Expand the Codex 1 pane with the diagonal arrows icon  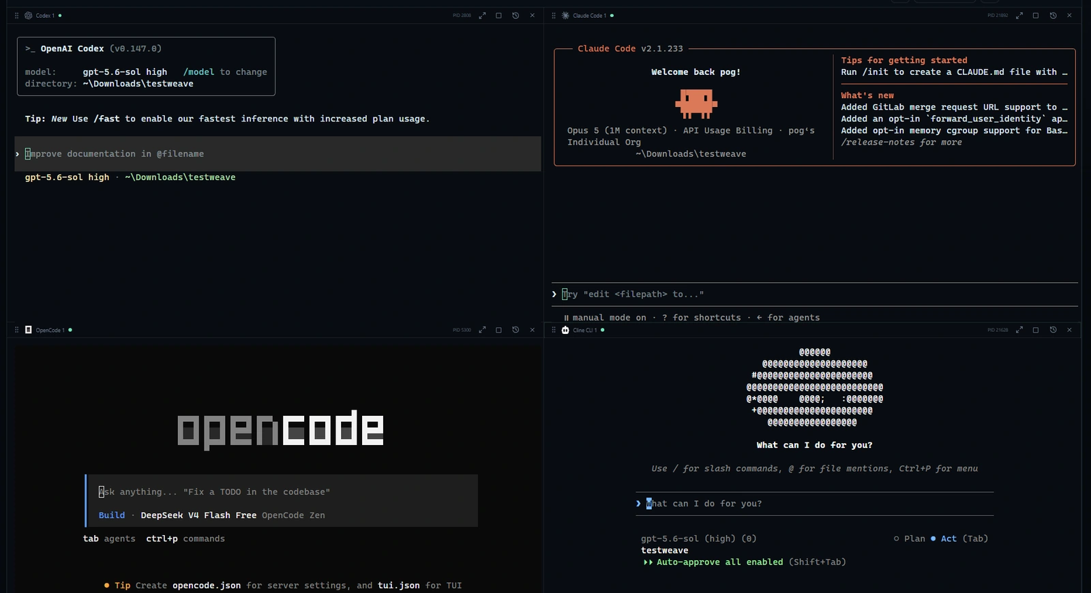pyautogui.click(x=482, y=15)
